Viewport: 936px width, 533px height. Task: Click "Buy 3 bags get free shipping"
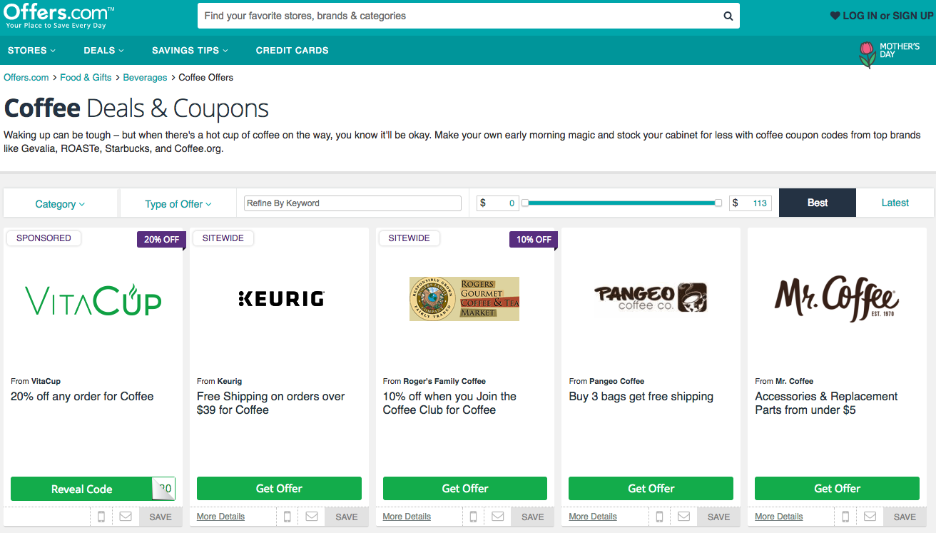tap(641, 397)
